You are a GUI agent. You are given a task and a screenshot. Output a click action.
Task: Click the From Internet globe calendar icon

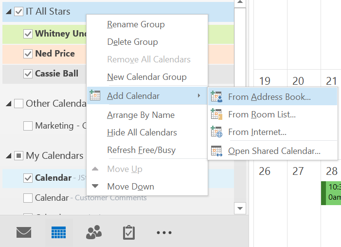point(216,132)
